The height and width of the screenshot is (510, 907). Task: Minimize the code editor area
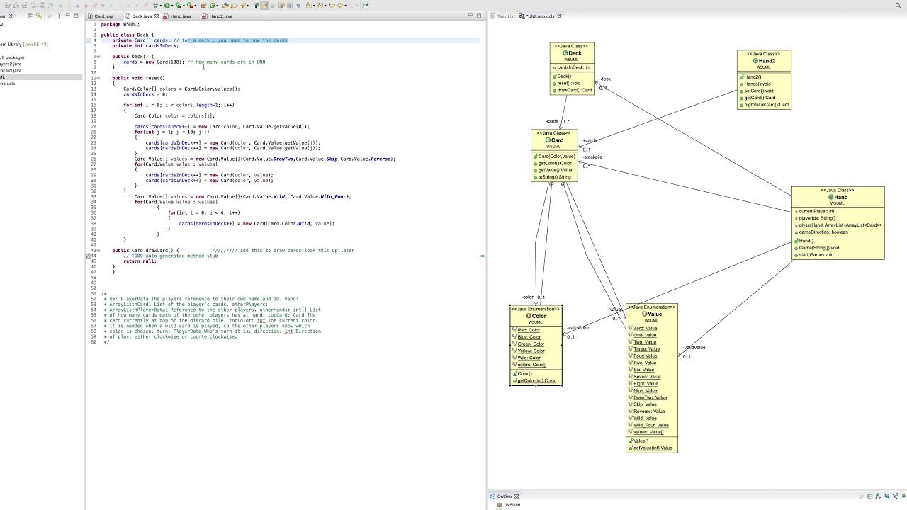click(471, 16)
